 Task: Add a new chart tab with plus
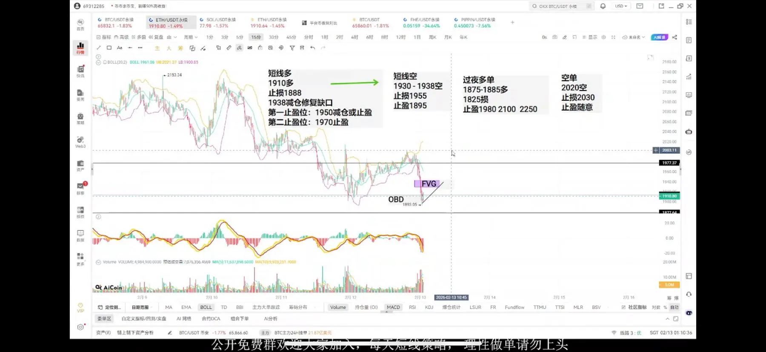click(512, 23)
